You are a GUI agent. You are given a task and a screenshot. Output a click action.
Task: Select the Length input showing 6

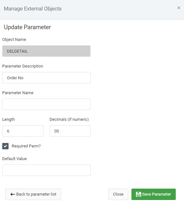point(23,131)
